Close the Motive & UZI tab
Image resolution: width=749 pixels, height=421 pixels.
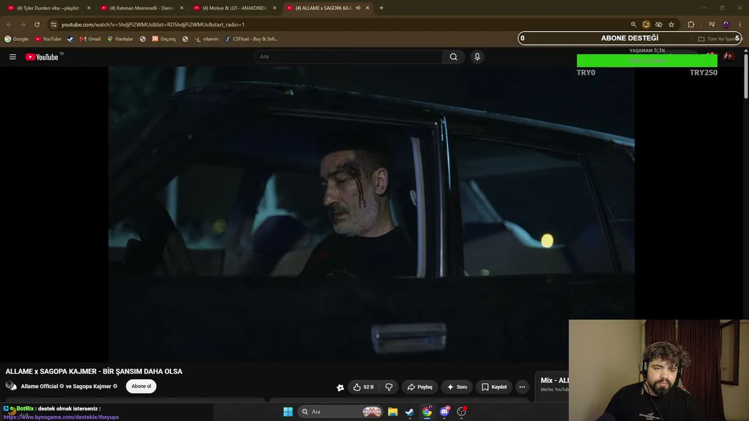click(274, 8)
